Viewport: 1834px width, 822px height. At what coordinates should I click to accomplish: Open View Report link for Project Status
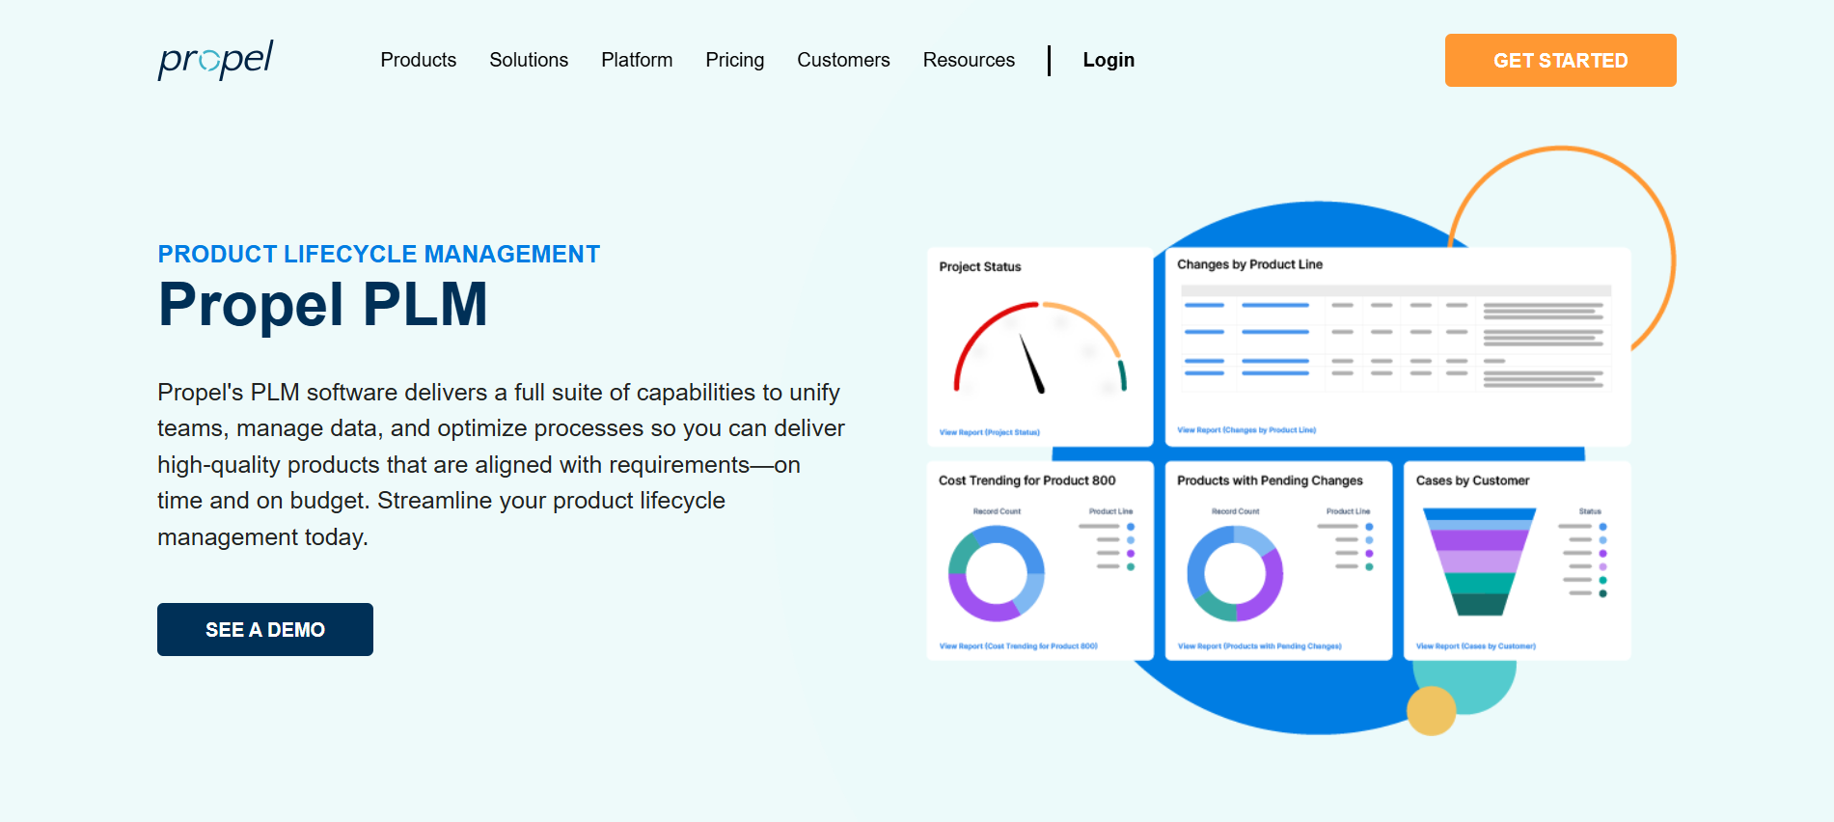pos(989,432)
